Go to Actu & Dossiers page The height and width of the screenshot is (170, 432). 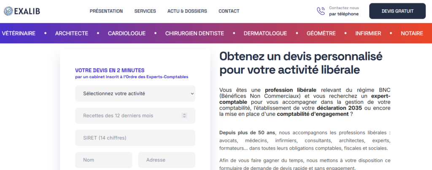coord(187,11)
